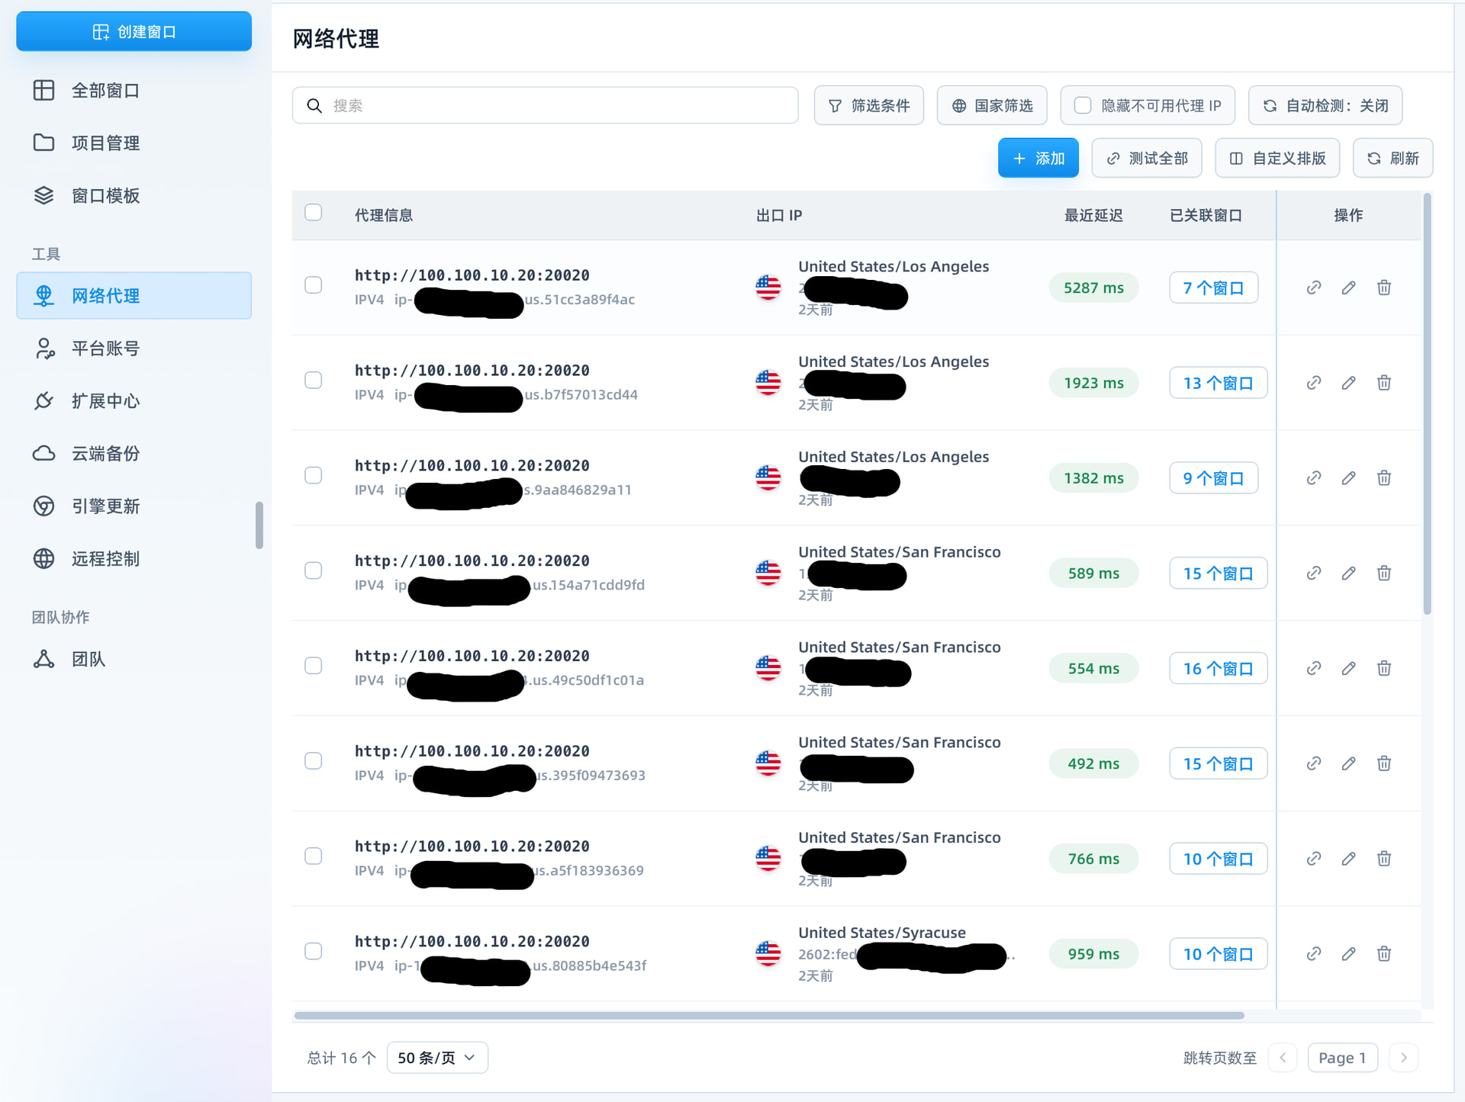
Task: Open 自动检测: 关闭 auto-detect setting
Action: coord(1325,105)
